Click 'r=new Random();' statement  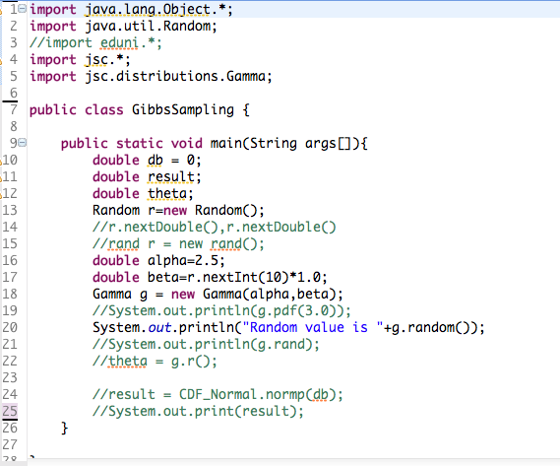206,210
